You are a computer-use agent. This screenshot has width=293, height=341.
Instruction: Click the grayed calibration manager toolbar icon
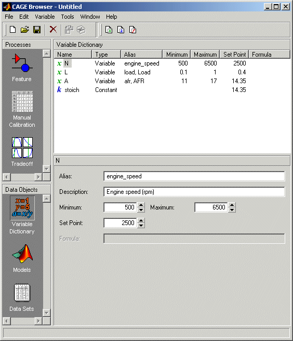click(69, 30)
